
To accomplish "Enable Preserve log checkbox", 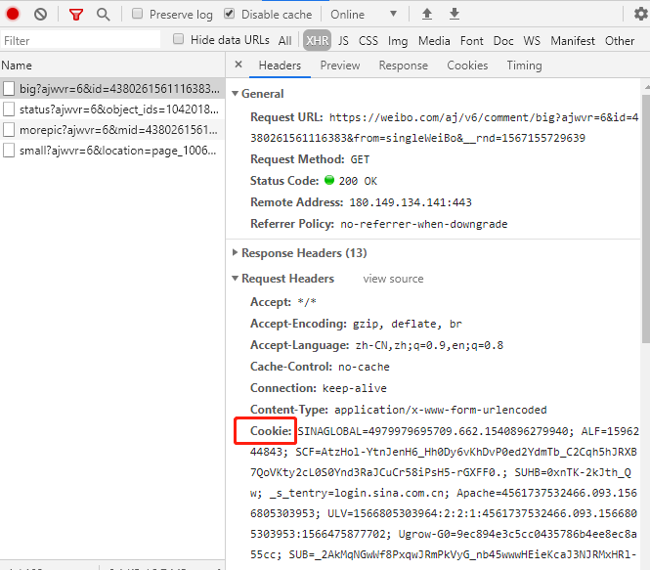I will click(137, 14).
